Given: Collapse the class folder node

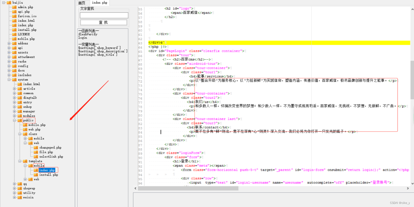Looking at the screenshot, I should (x=20, y=134).
